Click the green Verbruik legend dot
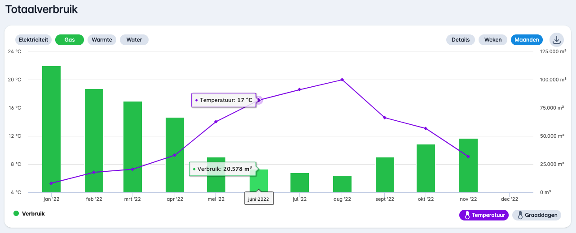The width and height of the screenshot is (576, 233). (x=16, y=214)
